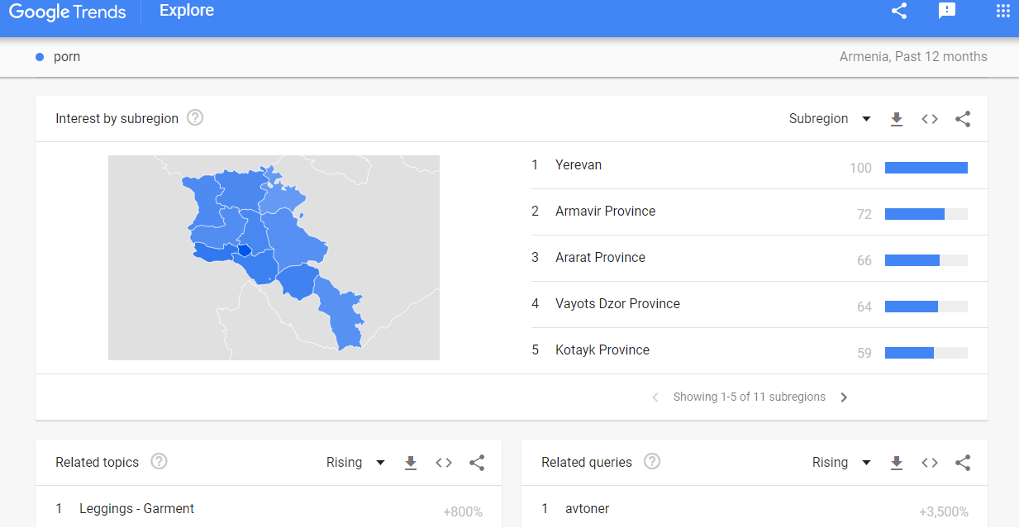This screenshot has height=528, width=1019.
Task: Click the Armenia map in subregion card
Action: [274, 258]
